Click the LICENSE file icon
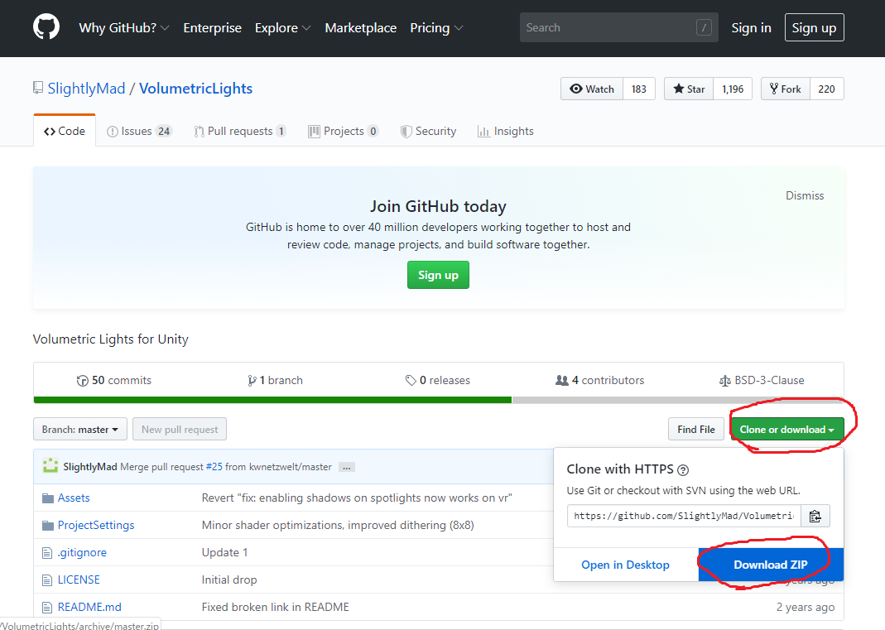Screen dimensions: 885x630 click(x=47, y=580)
